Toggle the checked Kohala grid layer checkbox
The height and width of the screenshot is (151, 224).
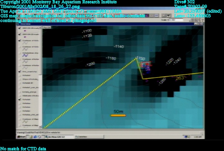click(x=20, y=99)
